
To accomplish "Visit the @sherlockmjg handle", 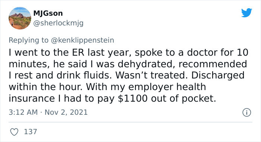I will (59, 23).
